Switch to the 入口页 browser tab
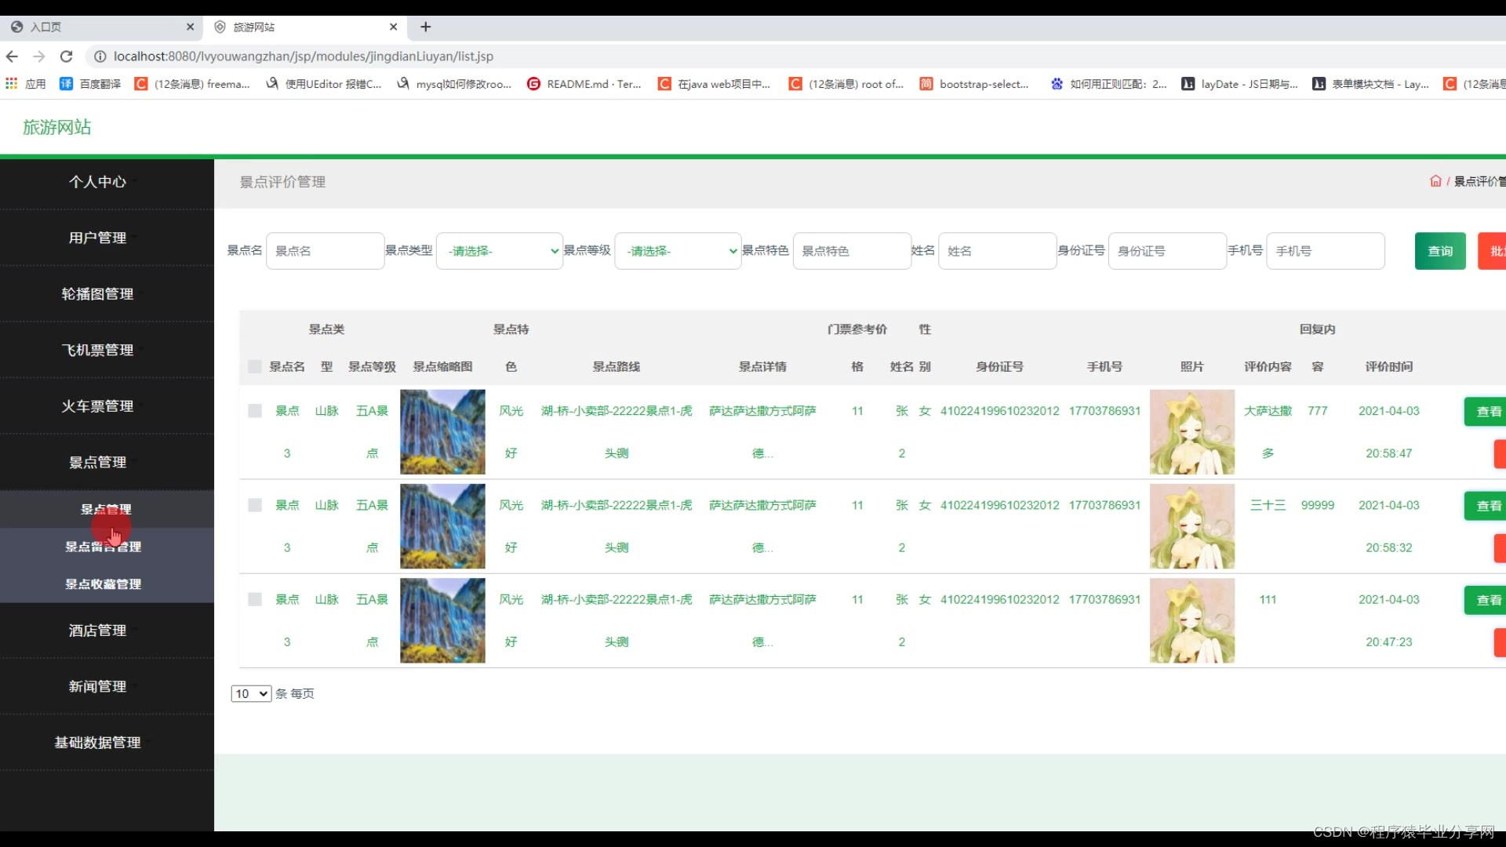This screenshot has width=1506, height=847. [102, 27]
